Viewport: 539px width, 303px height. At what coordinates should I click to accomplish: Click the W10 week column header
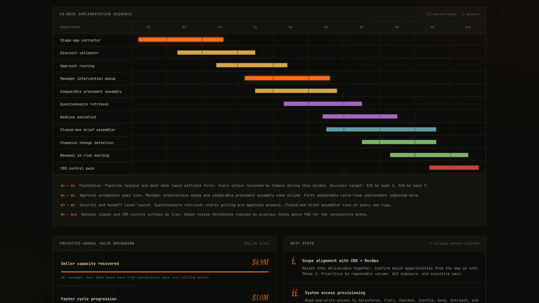[468, 27]
